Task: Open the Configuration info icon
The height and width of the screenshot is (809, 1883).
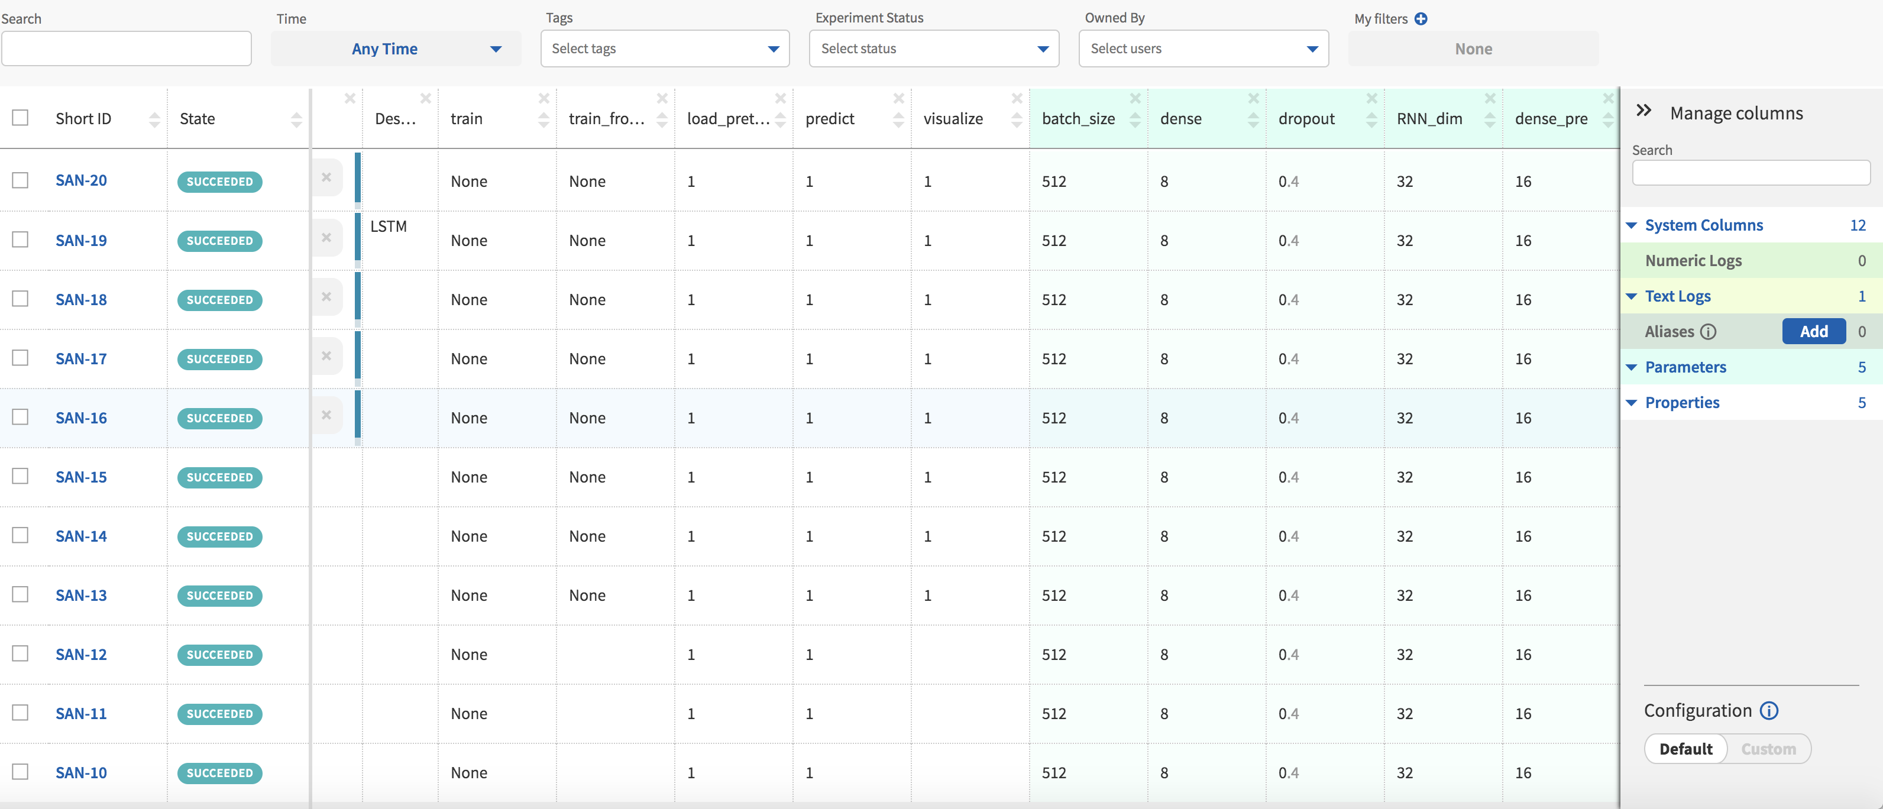Action: (x=1768, y=710)
